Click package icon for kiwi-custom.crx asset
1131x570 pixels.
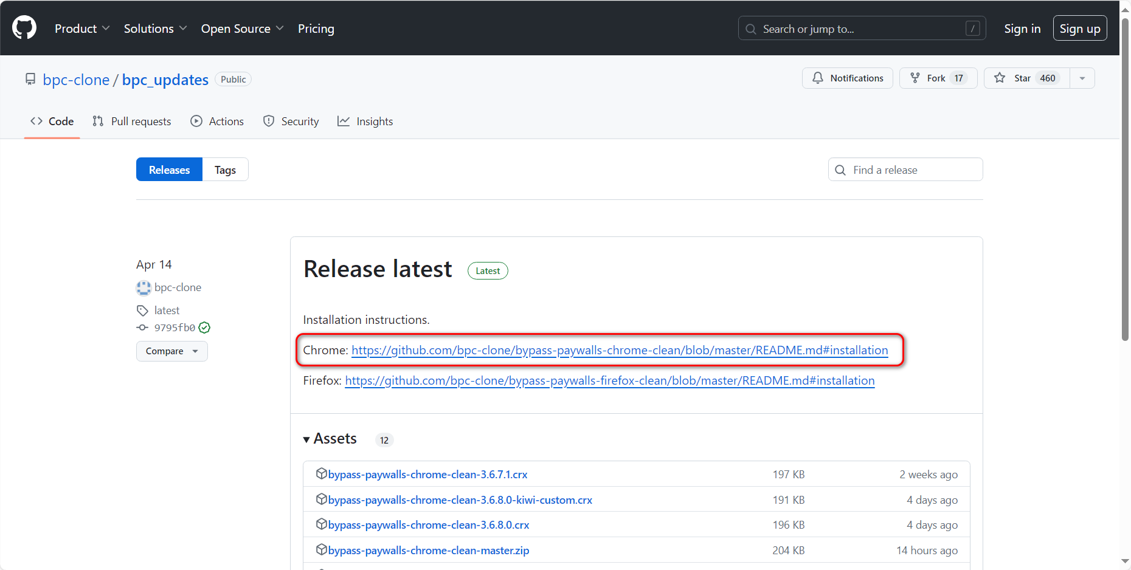tap(322, 499)
